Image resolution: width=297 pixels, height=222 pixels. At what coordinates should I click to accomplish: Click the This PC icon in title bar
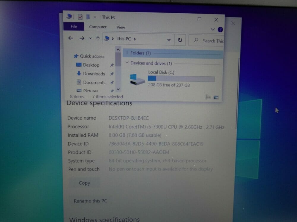pos(69,16)
